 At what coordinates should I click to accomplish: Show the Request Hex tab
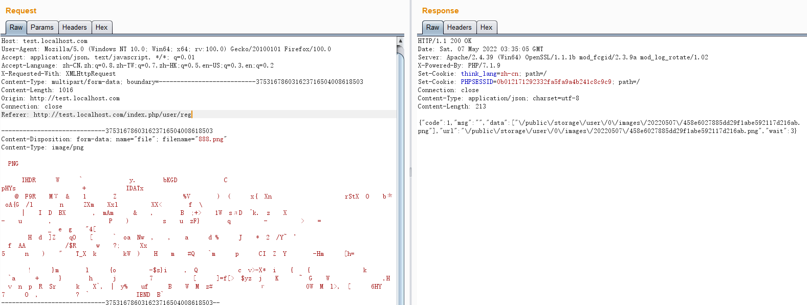(102, 28)
